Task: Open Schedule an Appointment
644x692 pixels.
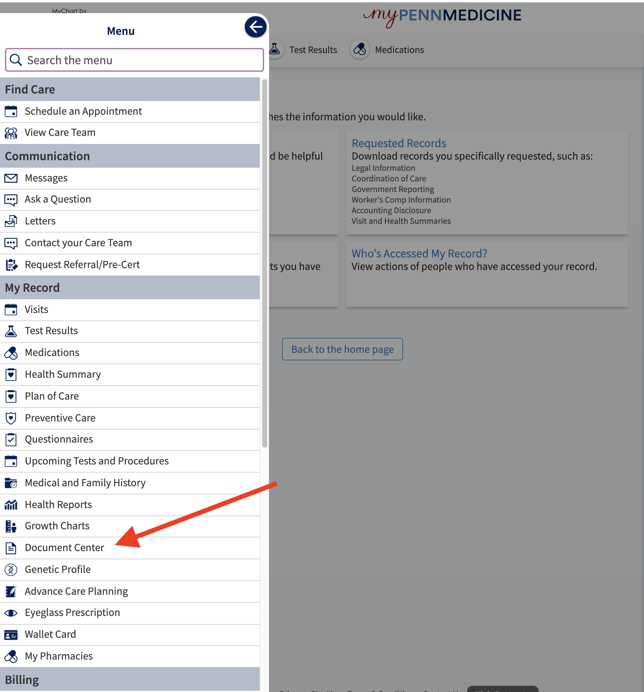Action: (130, 111)
